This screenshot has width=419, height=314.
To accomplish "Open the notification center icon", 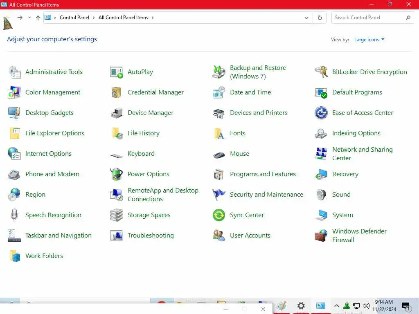I will [406, 306].
